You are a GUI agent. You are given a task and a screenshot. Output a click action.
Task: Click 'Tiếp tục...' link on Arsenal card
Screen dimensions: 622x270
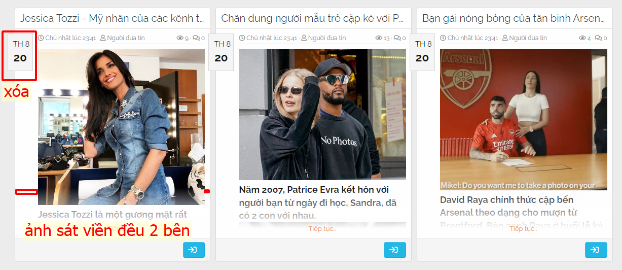523,229
